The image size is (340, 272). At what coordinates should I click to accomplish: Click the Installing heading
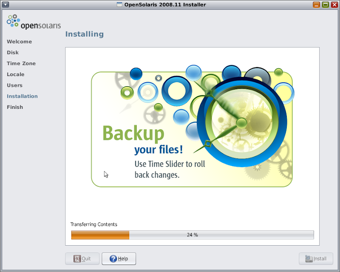click(84, 34)
